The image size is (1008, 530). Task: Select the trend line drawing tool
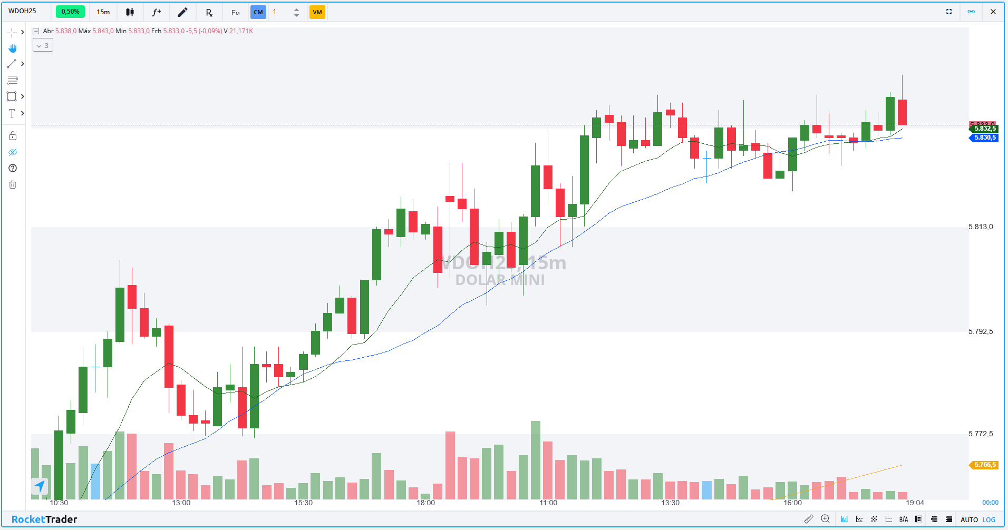point(12,64)
